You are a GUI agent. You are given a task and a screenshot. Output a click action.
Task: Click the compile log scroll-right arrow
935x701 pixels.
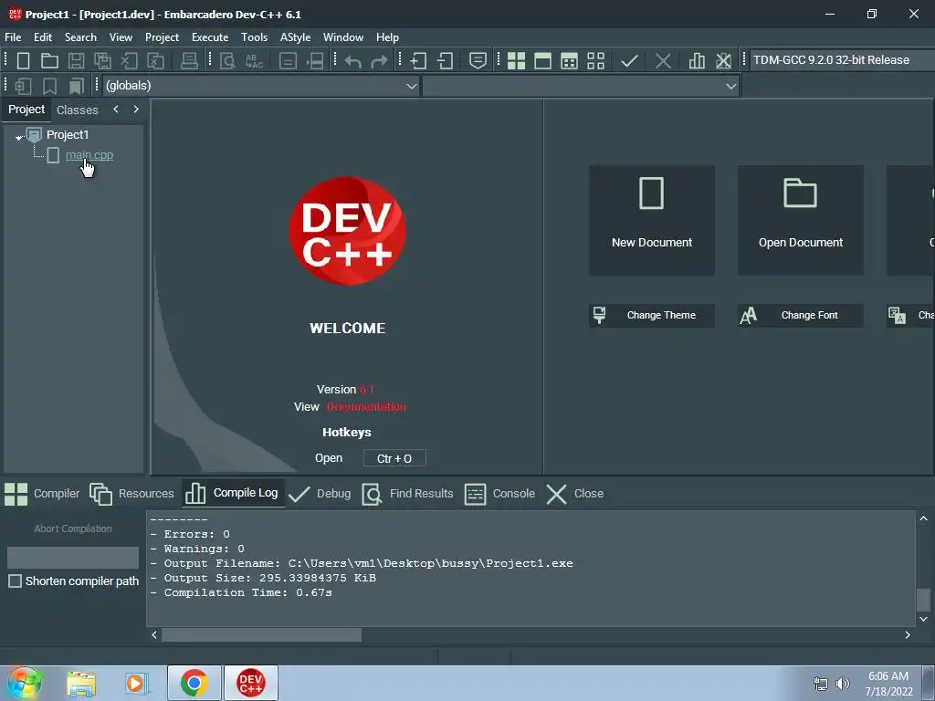pyautogui.click(x=908, y=635)
